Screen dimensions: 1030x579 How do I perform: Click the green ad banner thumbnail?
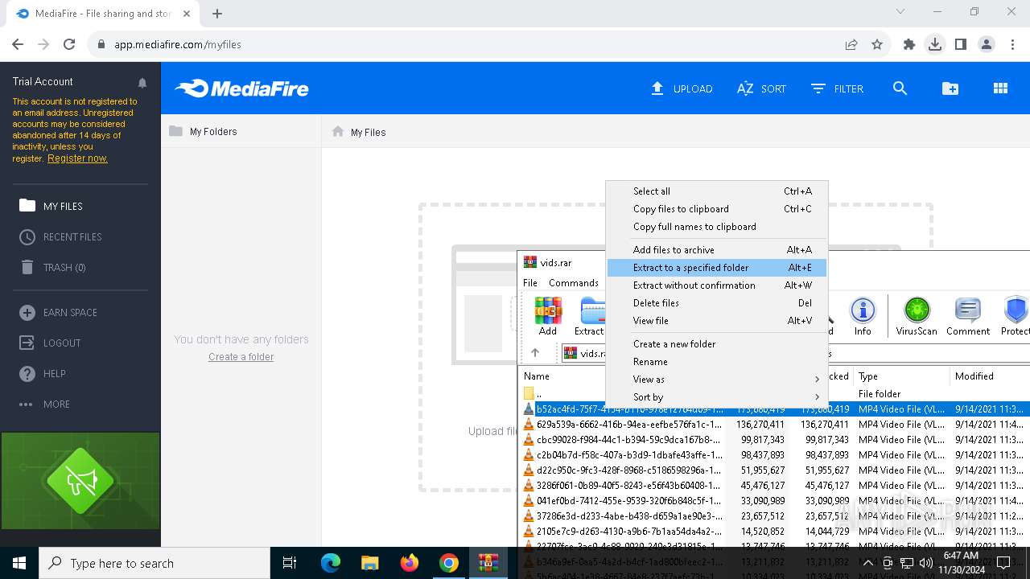[80, 481]
